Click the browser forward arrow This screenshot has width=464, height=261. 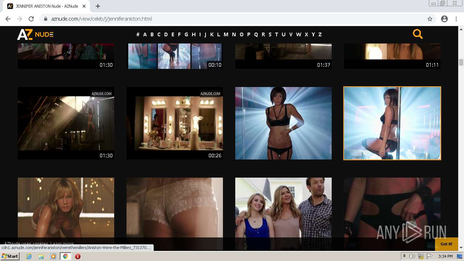click(x=20, y=19)
